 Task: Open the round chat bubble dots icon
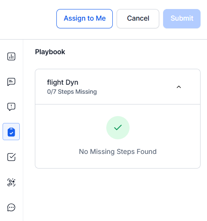pos(11,207)
